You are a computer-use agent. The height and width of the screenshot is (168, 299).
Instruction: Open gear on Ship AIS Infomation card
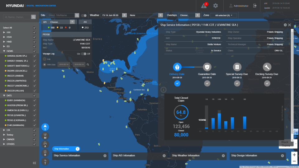(164, 156)
